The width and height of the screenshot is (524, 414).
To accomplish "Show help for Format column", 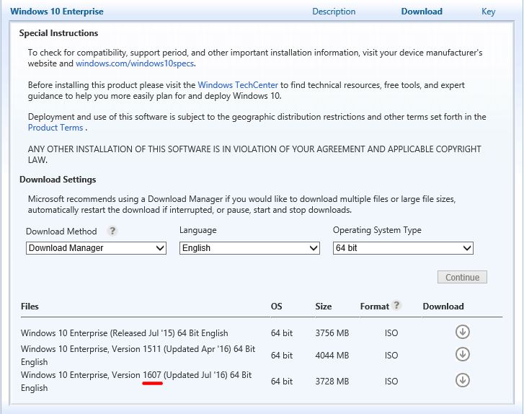I will pos(396,305).
